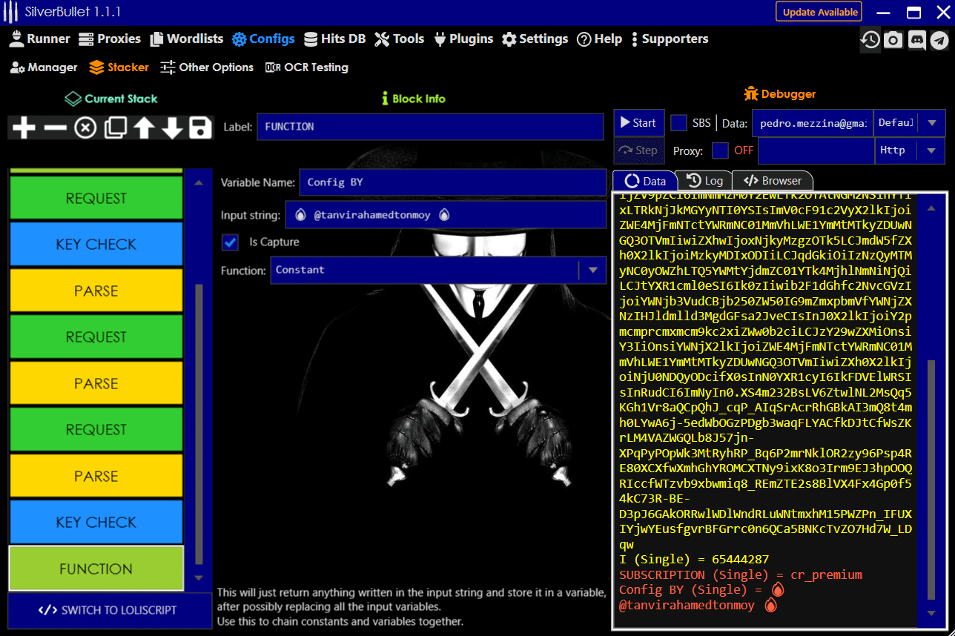This screenshot has width=955, height=636.
Task: Open the Function dropdown set to Constant
Action: (438, 271)
